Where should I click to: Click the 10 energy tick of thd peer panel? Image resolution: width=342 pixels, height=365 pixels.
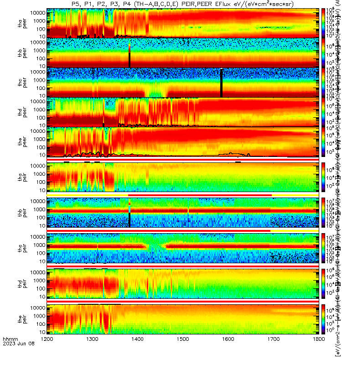coord(42,125)
